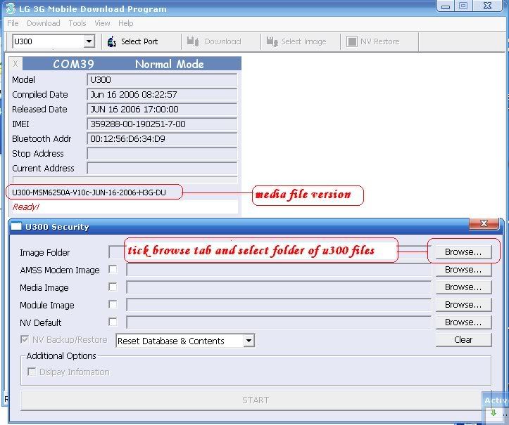This screenshot has width=509, height=425.
Task: Close the COM39 port panel with X
Action: (15, 63)
